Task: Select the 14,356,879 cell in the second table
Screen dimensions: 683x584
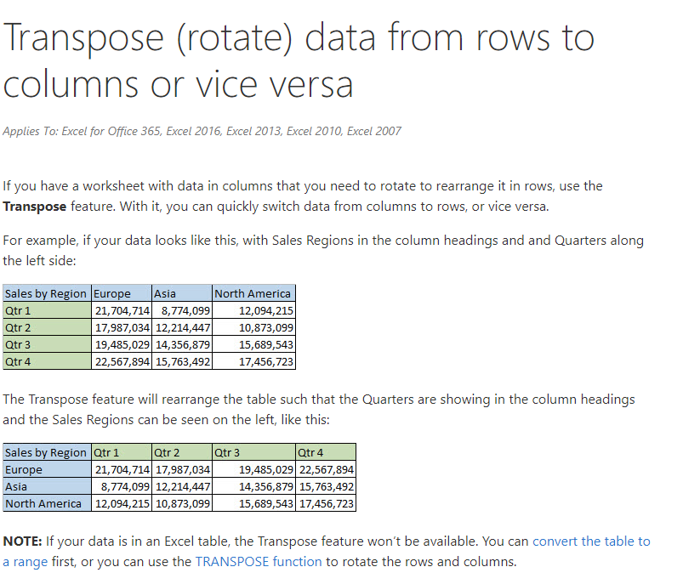Action: 266,486
